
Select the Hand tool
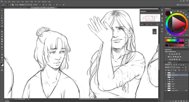(2, 57)
